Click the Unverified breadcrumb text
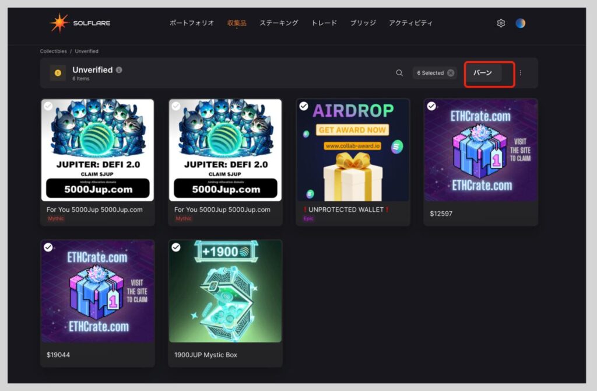The width and height of the screenshot is (597, 391). 86,51
